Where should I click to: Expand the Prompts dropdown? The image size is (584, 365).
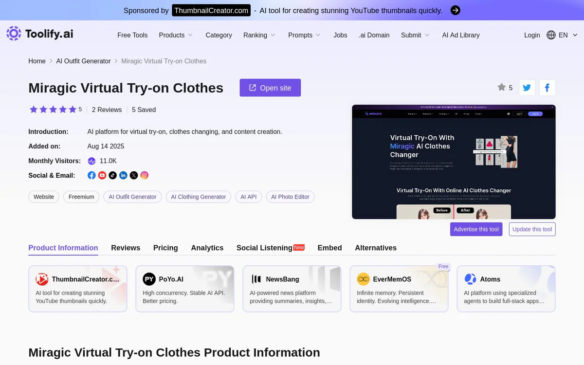[304, 35]
